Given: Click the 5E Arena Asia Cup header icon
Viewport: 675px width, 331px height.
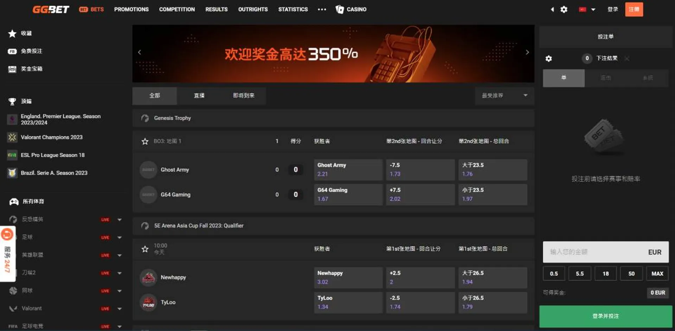Looking at the screenshot, I should pyautogui.click(x=145, y=226).
